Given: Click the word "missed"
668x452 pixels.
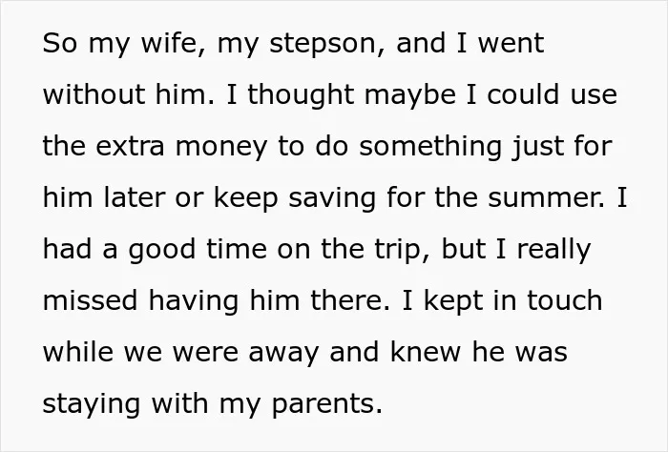Looking at the screenshot, I should coord(90,300).
